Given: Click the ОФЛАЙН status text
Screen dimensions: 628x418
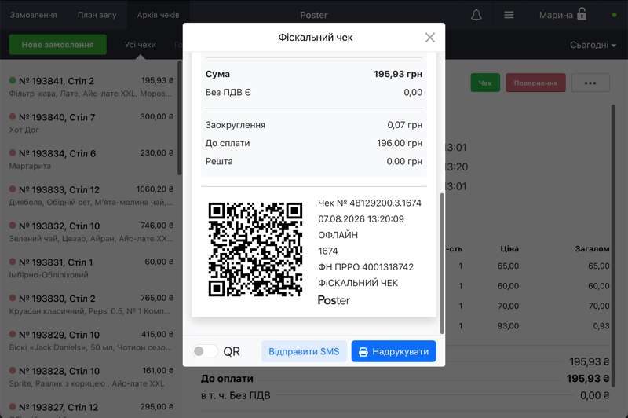Looking at the screenshot, I should (338, 235).
